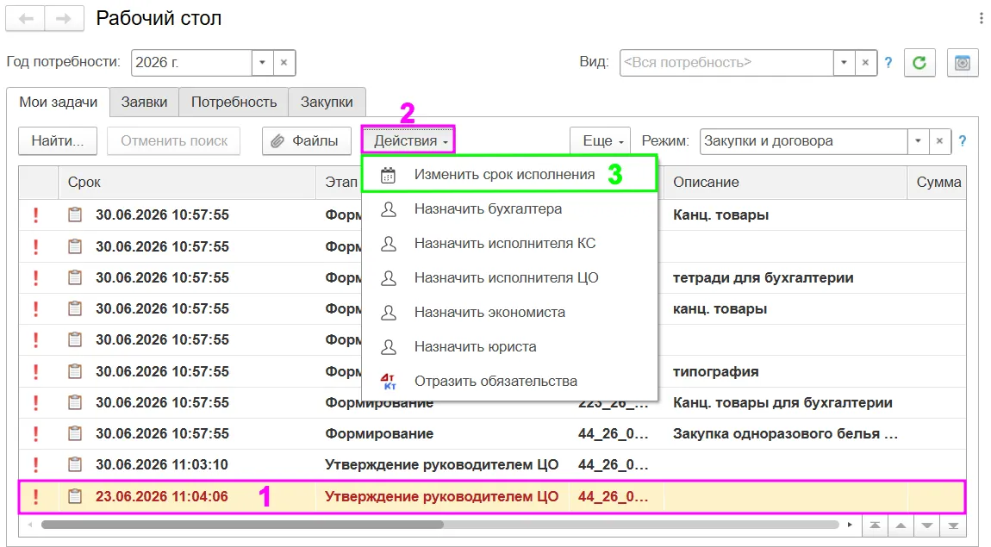
Task: Move up one row with the up arrow
Action: point(901,525)
